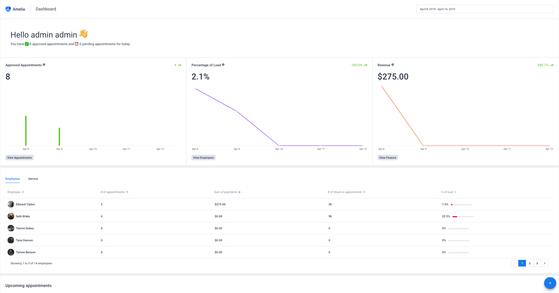Select the Employees tab
Image resolution: width=559 pixels, height=293 pixels.
coord(12,179)
